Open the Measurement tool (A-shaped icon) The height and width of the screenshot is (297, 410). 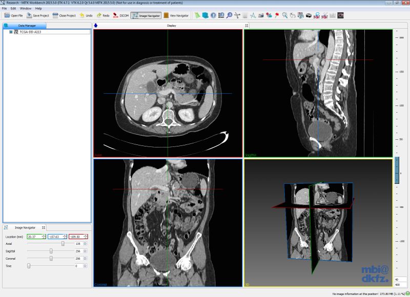tap(253, 15)
